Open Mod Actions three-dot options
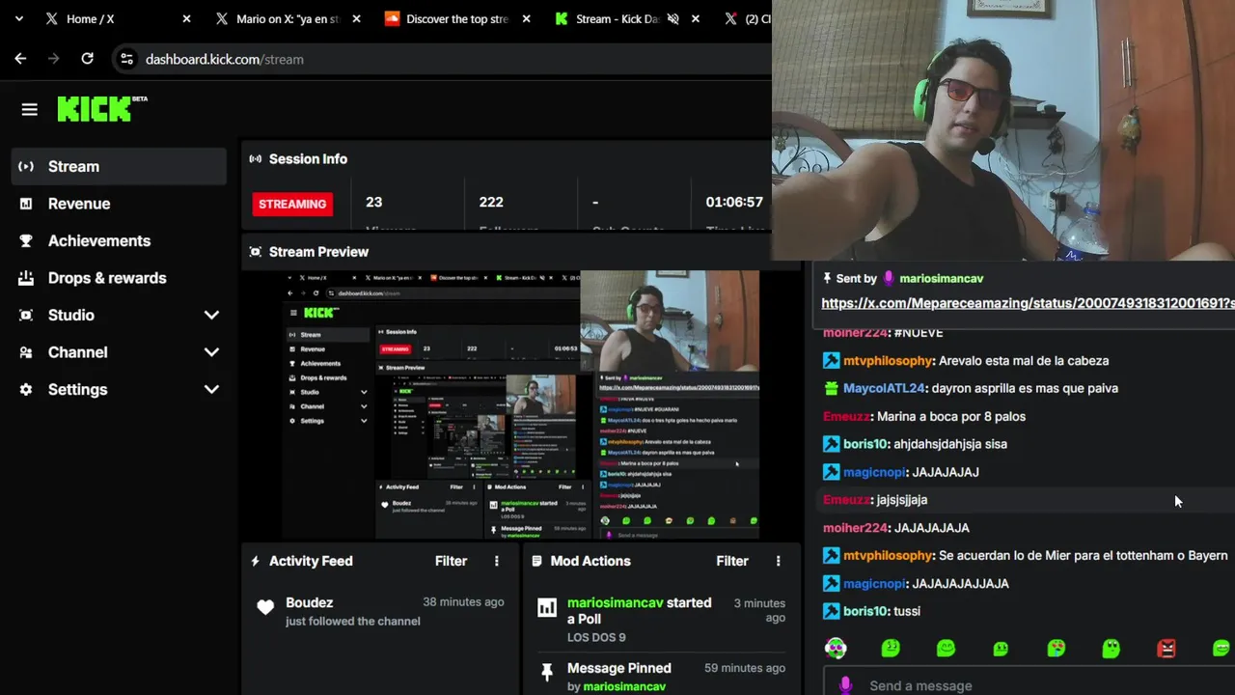Viewport: 1235px width, 695px height. (x=779, y=561)
